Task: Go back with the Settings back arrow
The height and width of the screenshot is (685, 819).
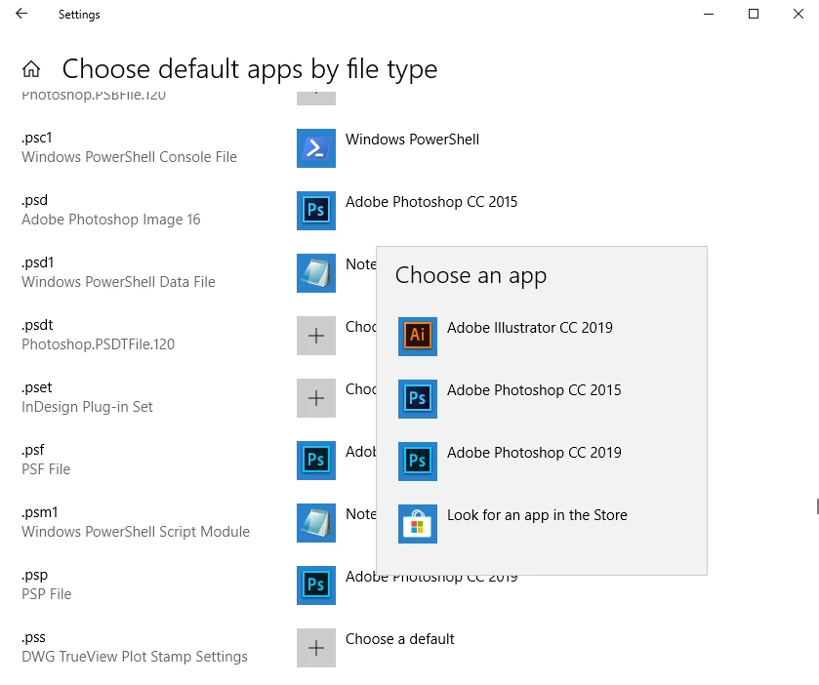Action: click(21, 14)
